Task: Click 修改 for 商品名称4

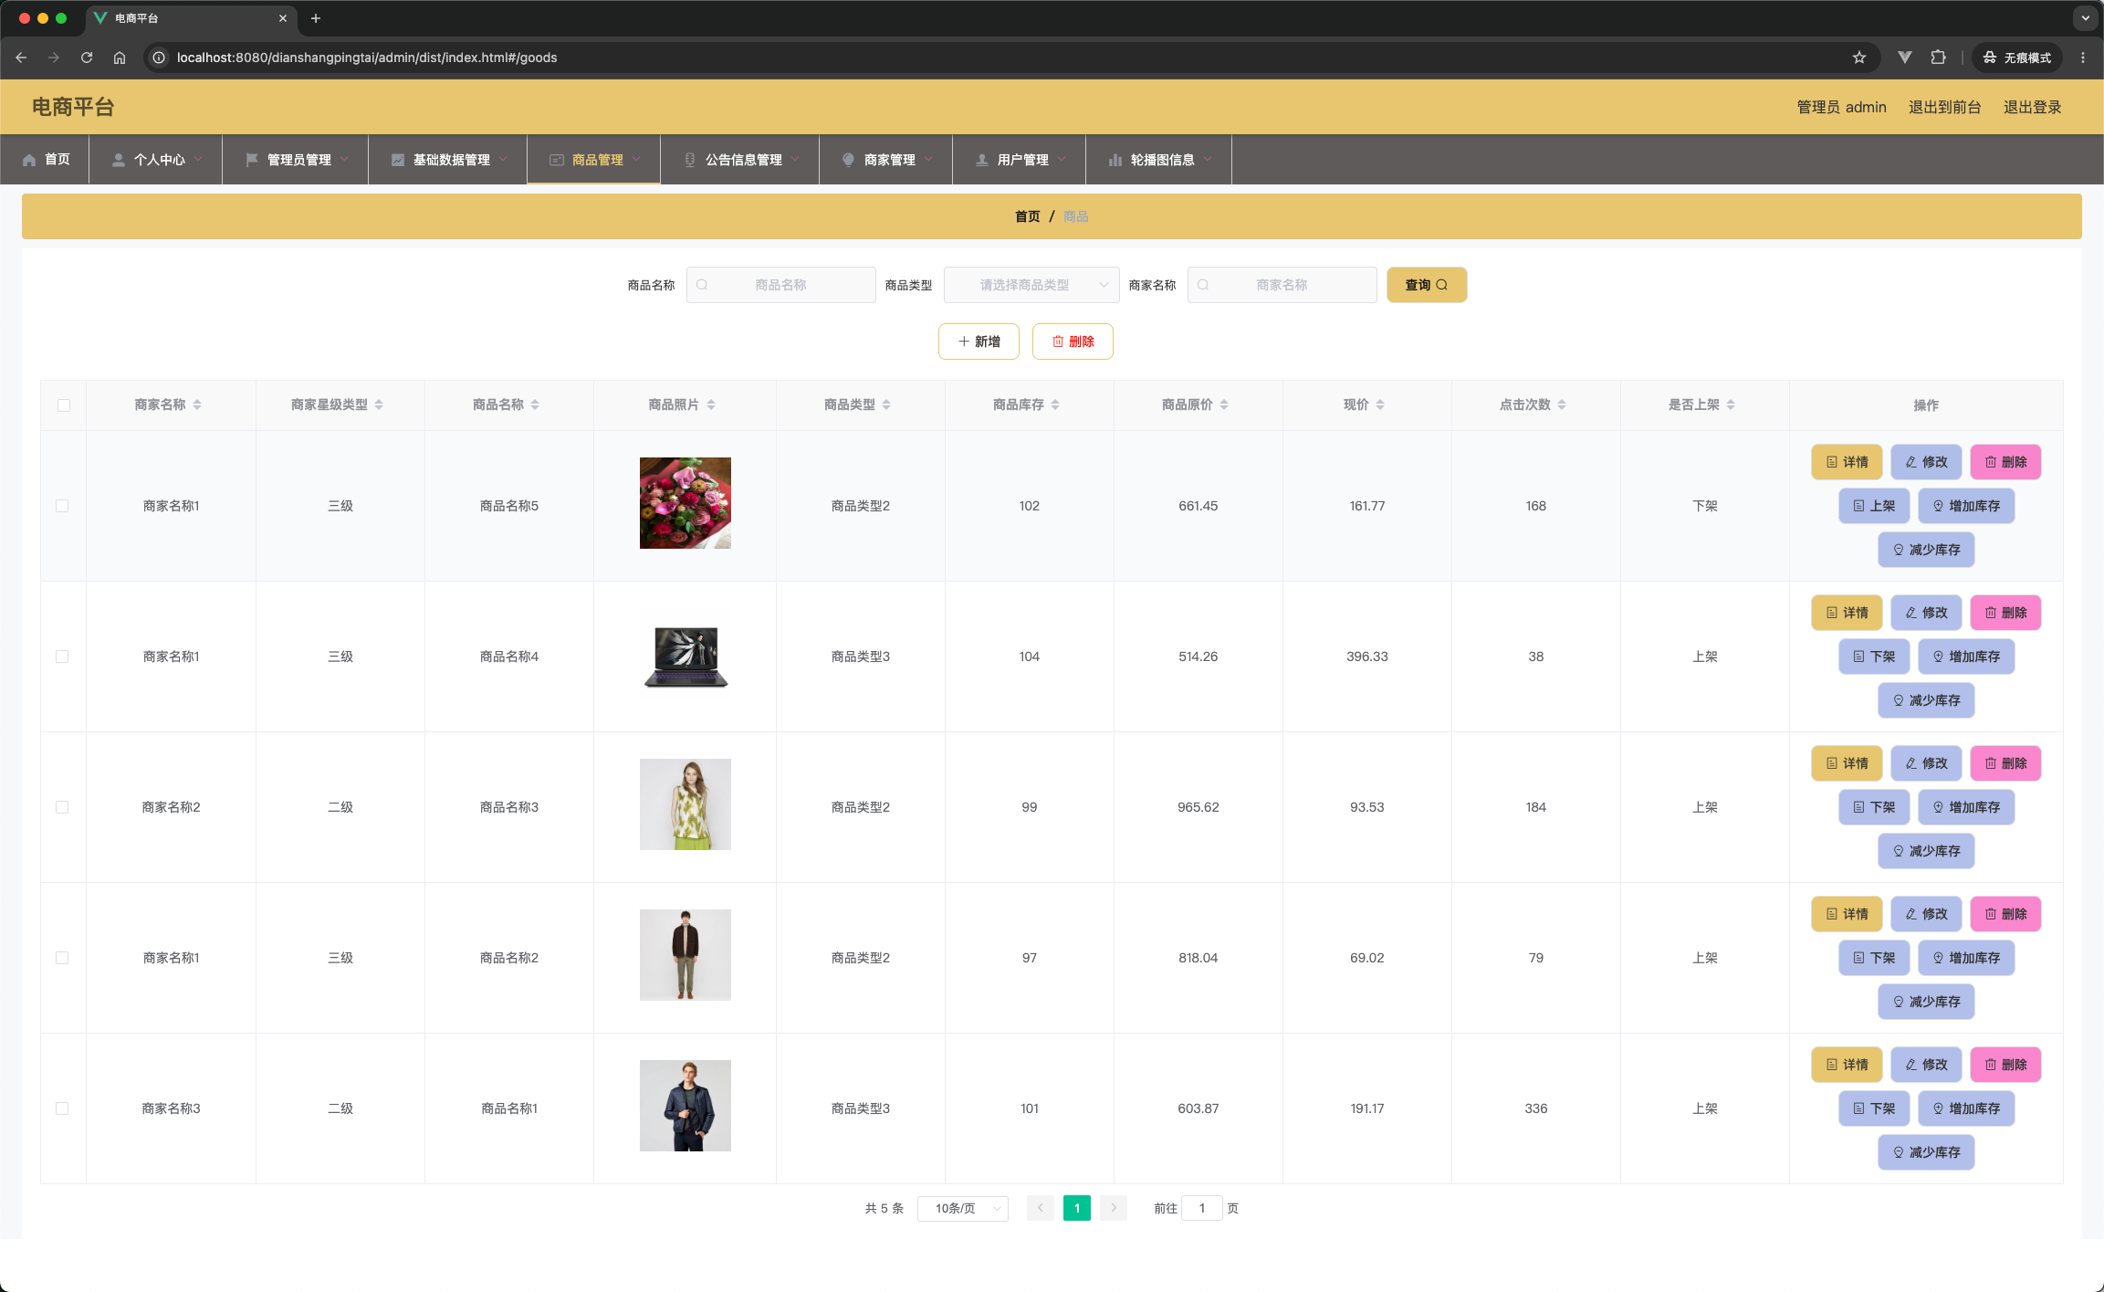Action: click(x=1926, y=613)
